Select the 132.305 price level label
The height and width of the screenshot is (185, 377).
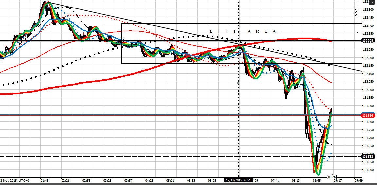click(369, 40)
